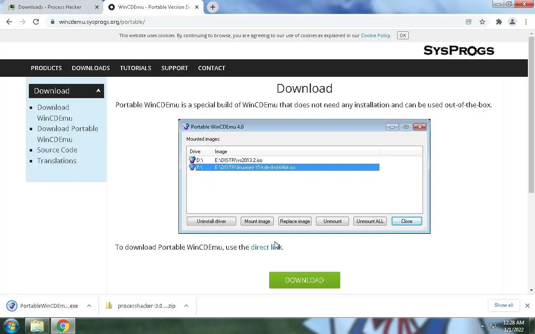Open File Explorer from taskbar
Image resolution: width=535 pixels, height=334 pixels.
coord(37,326)
